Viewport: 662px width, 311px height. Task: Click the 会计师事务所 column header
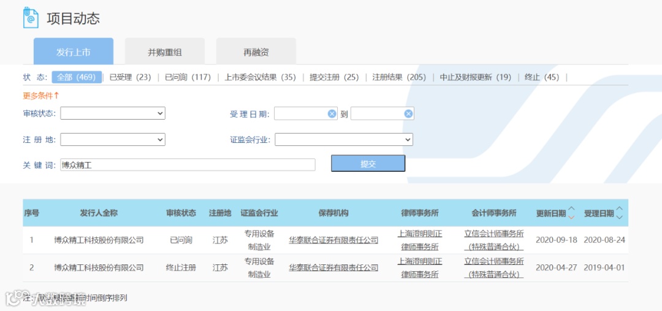pos(494,213)
